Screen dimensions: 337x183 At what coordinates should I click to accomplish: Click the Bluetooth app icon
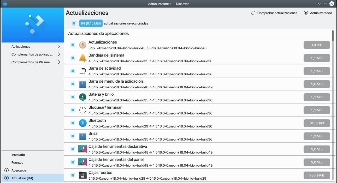pyautogui.click(x=82, y=123)
